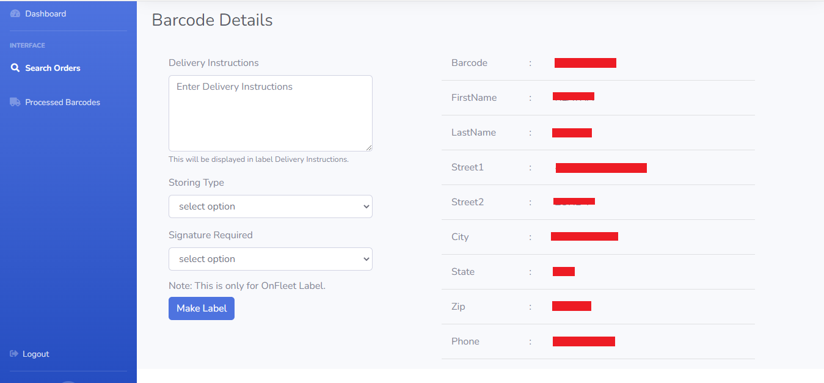Expand the Storing Type dropdown
The width and height of the screenshot is (824, 383).
[271, 206]
